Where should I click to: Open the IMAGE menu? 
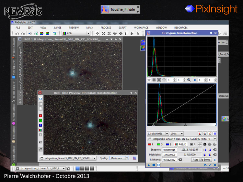pyautogui.click(x=57, y=28)
